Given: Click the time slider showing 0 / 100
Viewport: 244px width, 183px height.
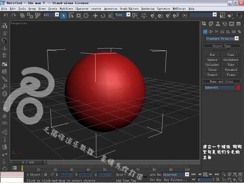Looking at the screenshot, I should click(x=28, y=162).
